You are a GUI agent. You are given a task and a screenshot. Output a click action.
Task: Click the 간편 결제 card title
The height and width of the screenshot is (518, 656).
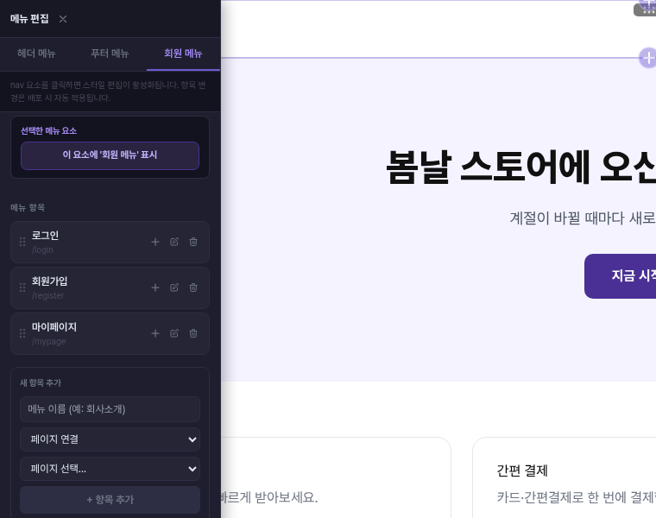(521, 471)
